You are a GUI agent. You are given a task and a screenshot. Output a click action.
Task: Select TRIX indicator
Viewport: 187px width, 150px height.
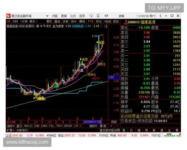[x=59, y=126]
